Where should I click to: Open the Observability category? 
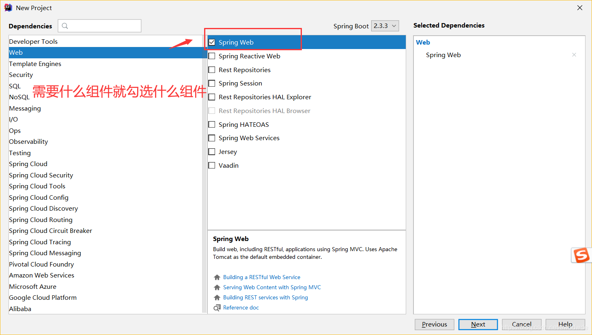point(105,142)
